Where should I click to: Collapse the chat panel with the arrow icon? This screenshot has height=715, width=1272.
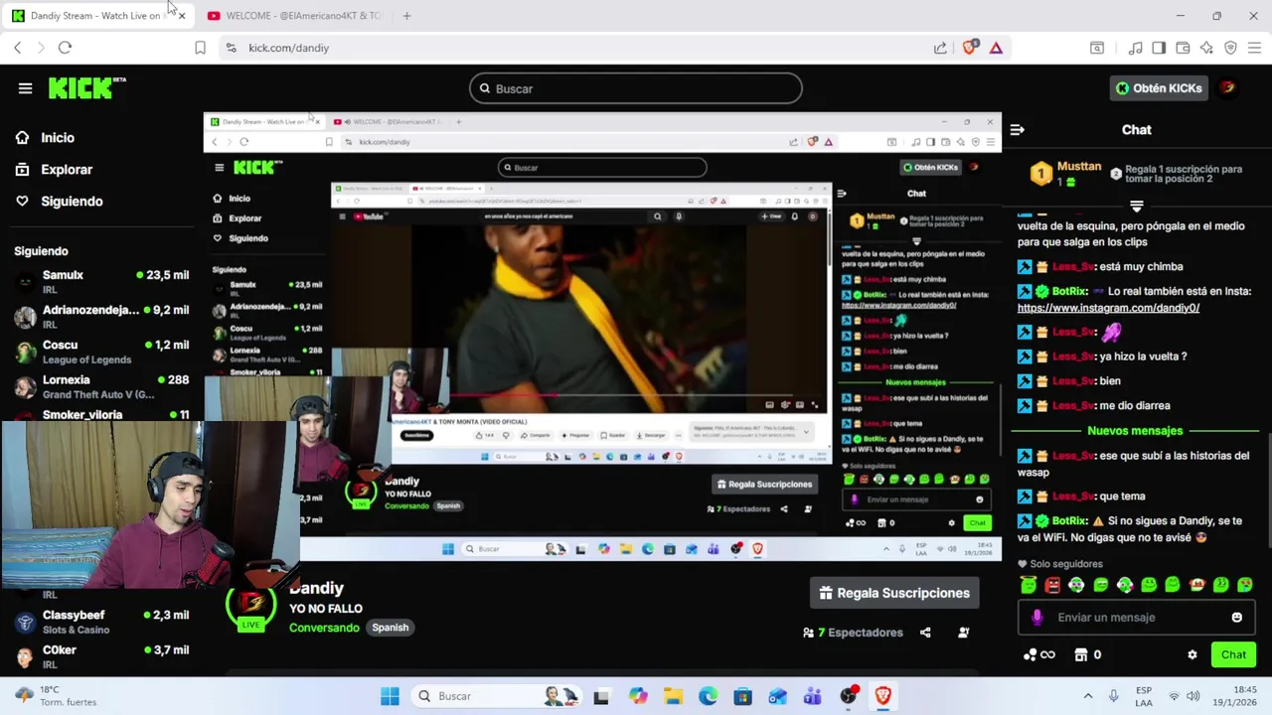(1017, 130)
